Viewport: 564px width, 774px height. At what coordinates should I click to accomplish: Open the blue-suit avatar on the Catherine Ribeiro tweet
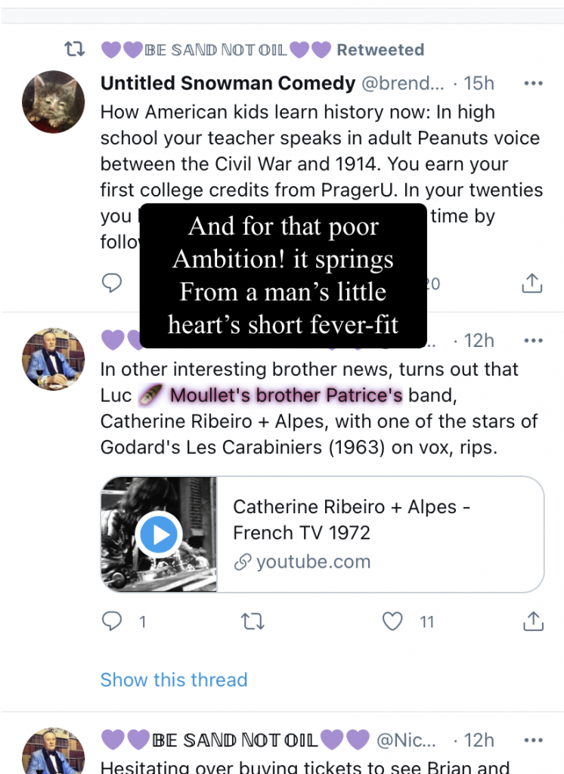coord(54,359)
